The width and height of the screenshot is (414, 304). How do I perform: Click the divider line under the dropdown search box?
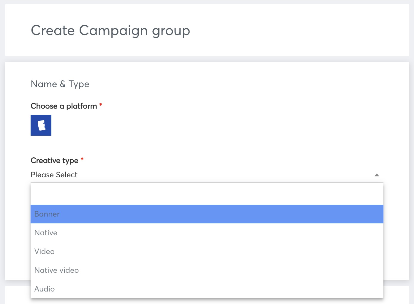pyautogui.click(x=207, y=202)
